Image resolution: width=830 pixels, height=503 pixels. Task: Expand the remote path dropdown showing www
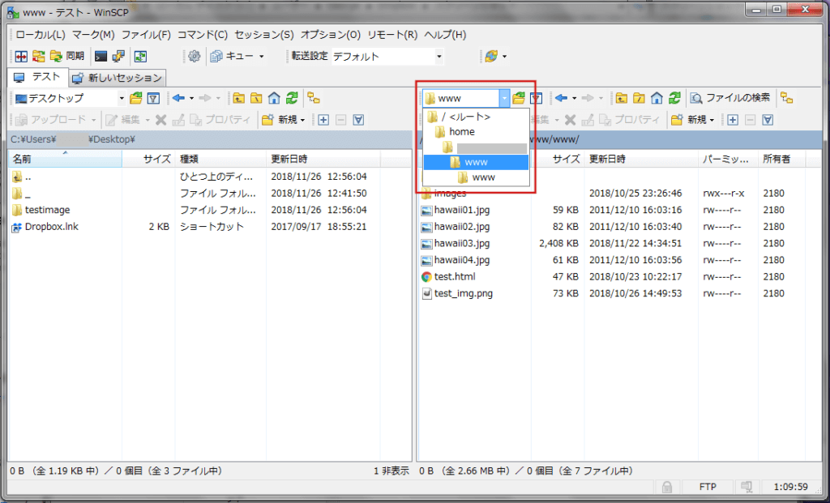click(505, 97)
